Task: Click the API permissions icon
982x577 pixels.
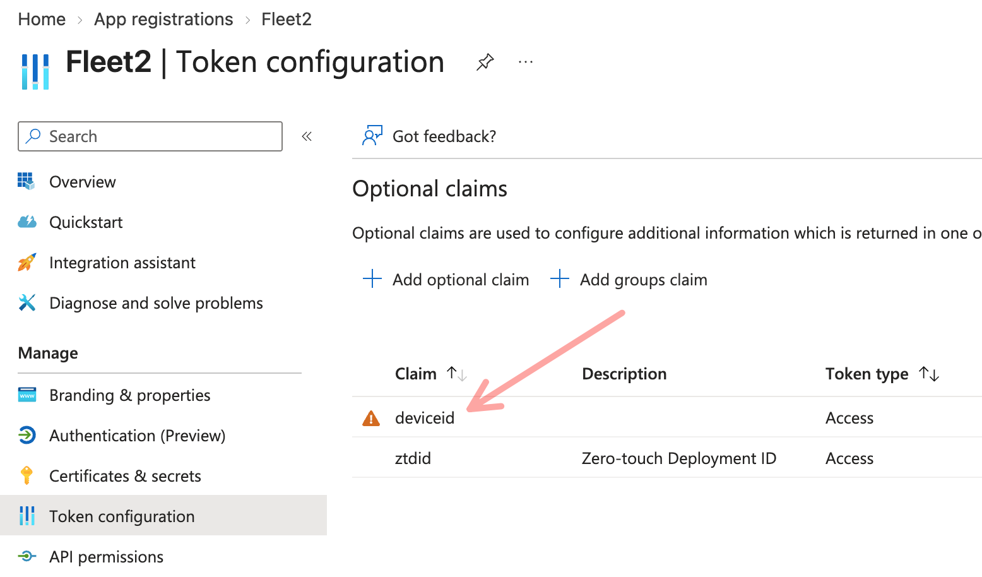Action: 27,556
